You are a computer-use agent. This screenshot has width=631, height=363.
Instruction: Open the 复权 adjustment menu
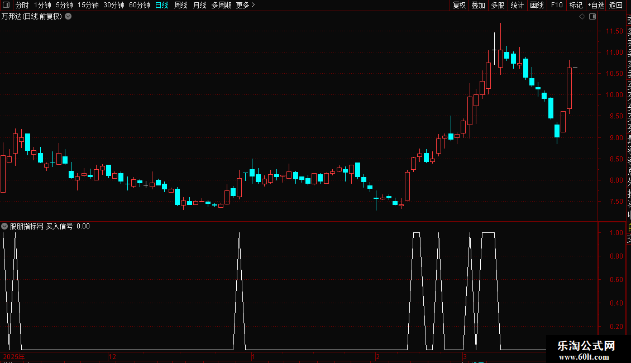point(459,5)
